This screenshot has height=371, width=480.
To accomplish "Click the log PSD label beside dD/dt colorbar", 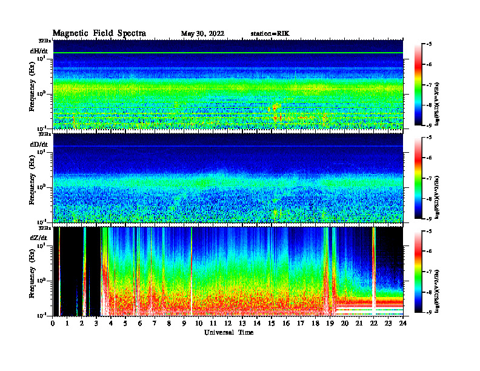I will click(437, 198).
